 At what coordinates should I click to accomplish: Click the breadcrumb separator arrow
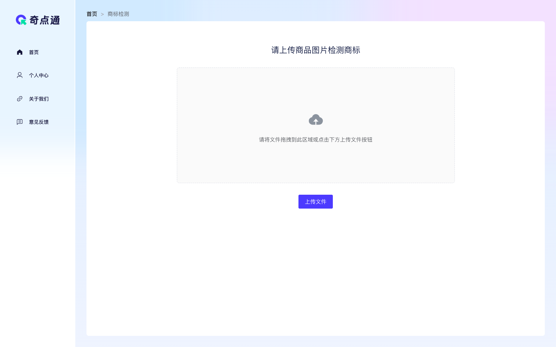[102, 14]
